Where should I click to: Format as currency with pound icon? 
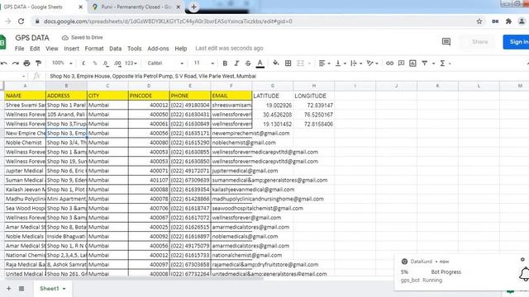[x=83, y=64]
